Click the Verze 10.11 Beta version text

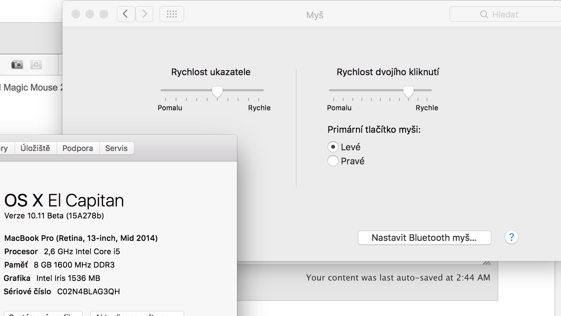click(54, 216)
